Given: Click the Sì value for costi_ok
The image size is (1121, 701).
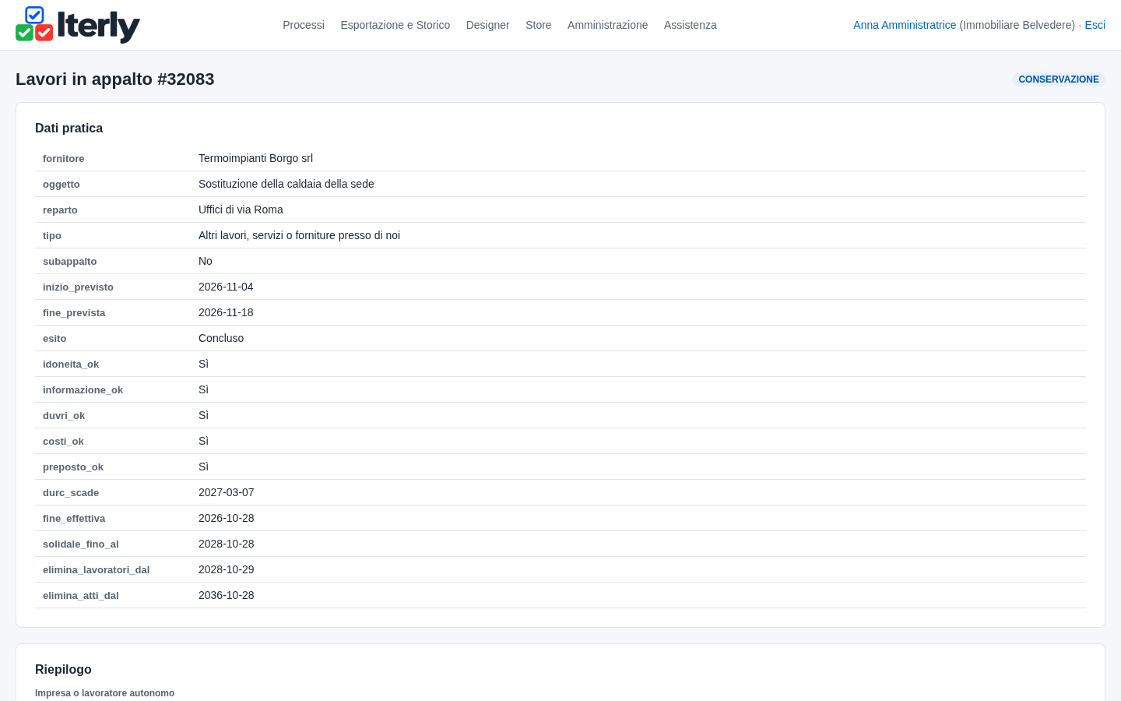Looking at the screenshot, I should [x=204, y=441].
